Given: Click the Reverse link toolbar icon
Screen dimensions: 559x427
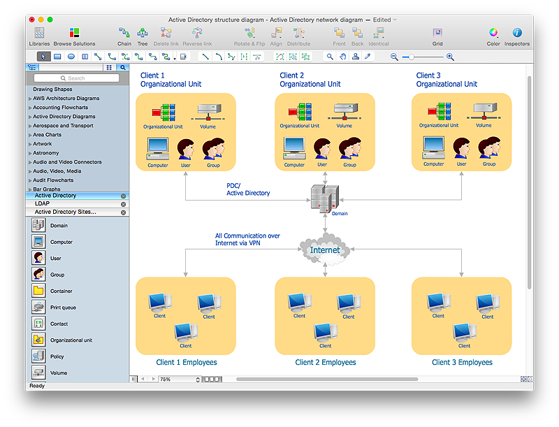Looking at the screenshot, I should pos(197,36).
